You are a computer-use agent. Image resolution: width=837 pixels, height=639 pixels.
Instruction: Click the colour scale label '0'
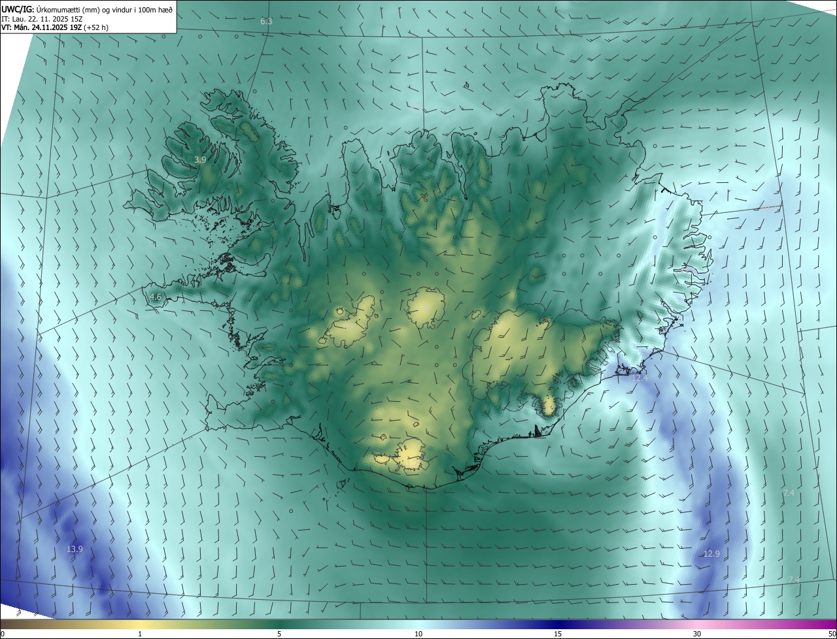click(x=3, y=634)
